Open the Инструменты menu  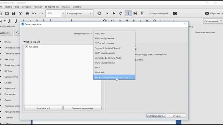(52, 7)
